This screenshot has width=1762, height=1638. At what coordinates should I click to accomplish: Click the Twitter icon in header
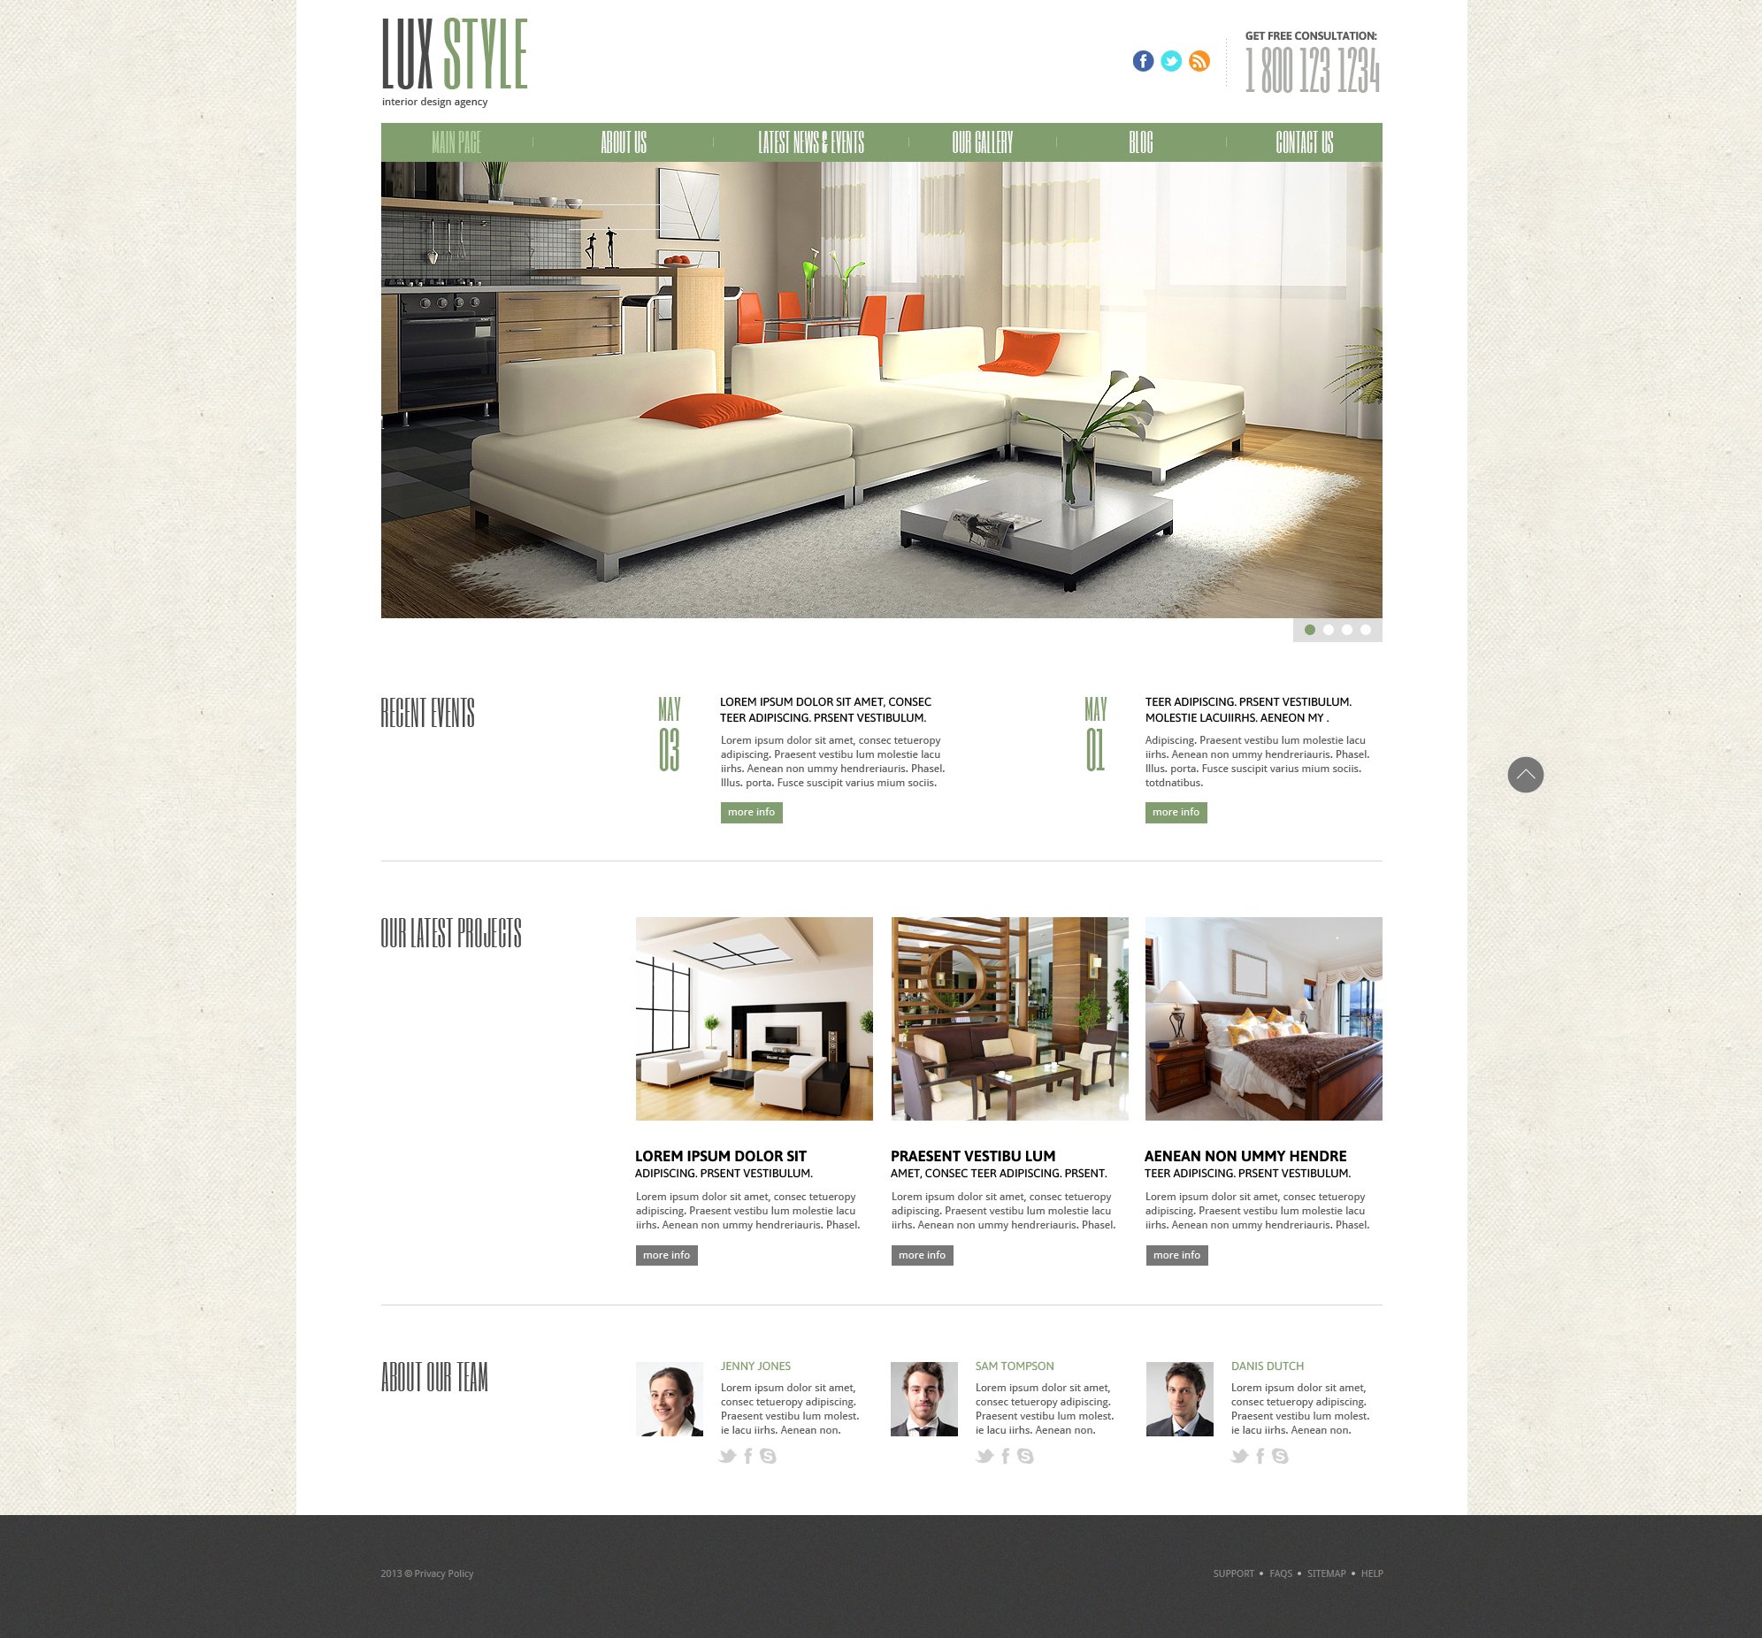tap(1172, 62)
